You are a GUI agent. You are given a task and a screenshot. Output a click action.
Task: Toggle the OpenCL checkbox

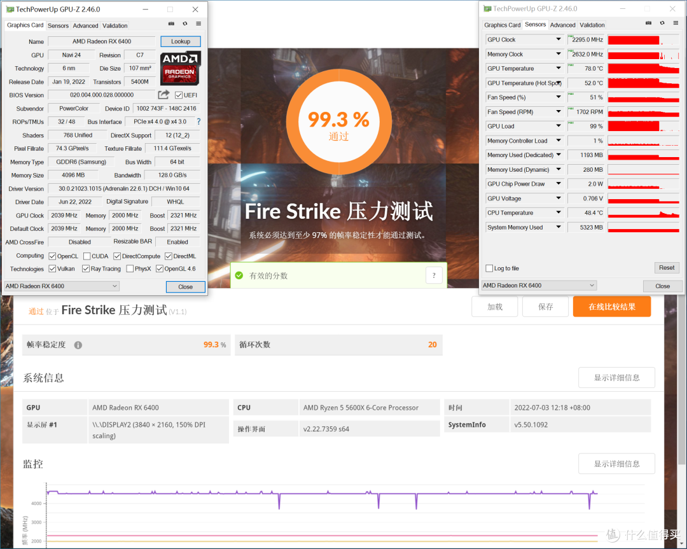pyautogui.click(x=52, y=256)
